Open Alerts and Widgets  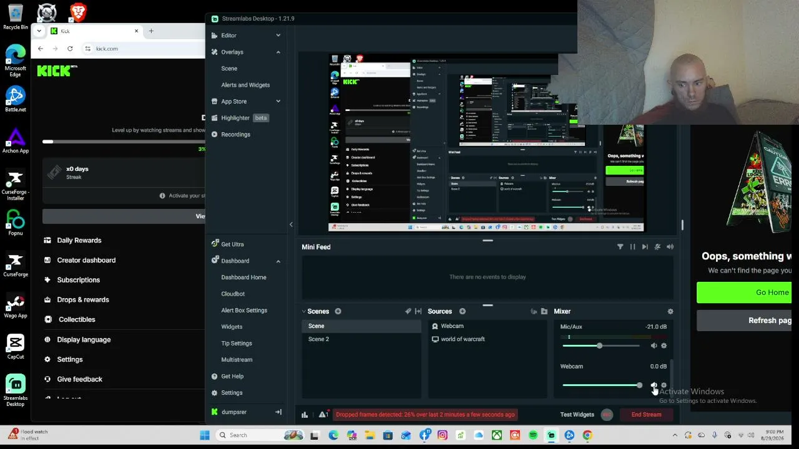[x=245, y=85]
